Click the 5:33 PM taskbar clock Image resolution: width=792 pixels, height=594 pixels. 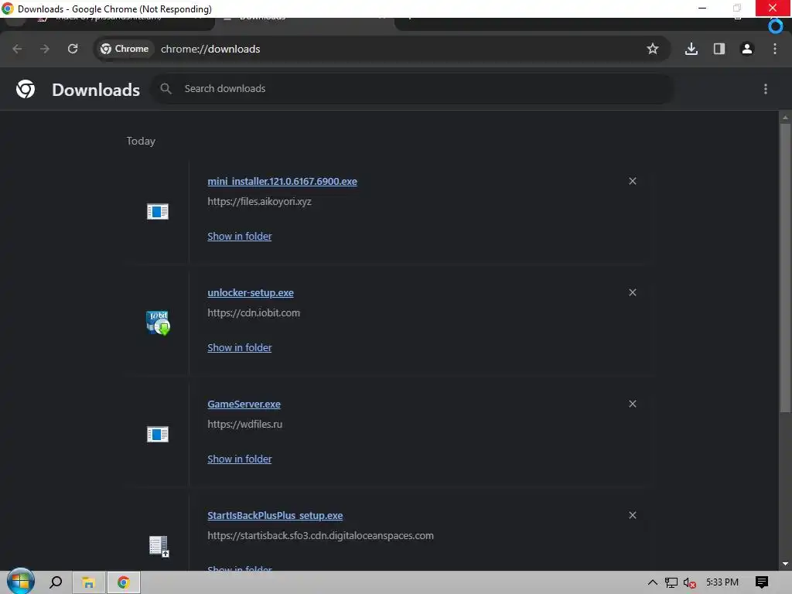point(722,582)
